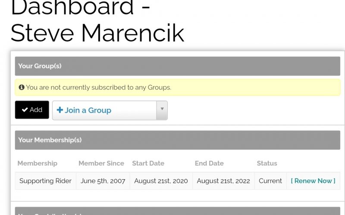Click the Membership column header
The image size is (345, 215).
click(x=37, y=163)
